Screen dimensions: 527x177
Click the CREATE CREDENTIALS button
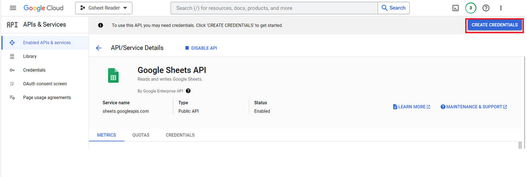[x=494, y=25]
